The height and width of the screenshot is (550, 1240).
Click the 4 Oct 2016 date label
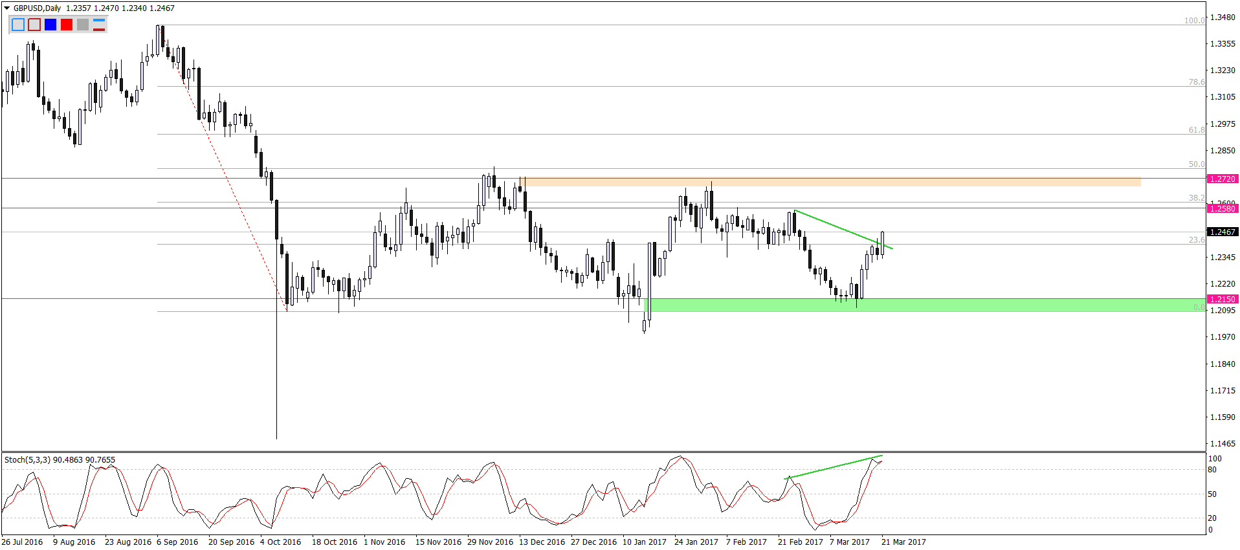pyautogui.click(x=280, y=542)
